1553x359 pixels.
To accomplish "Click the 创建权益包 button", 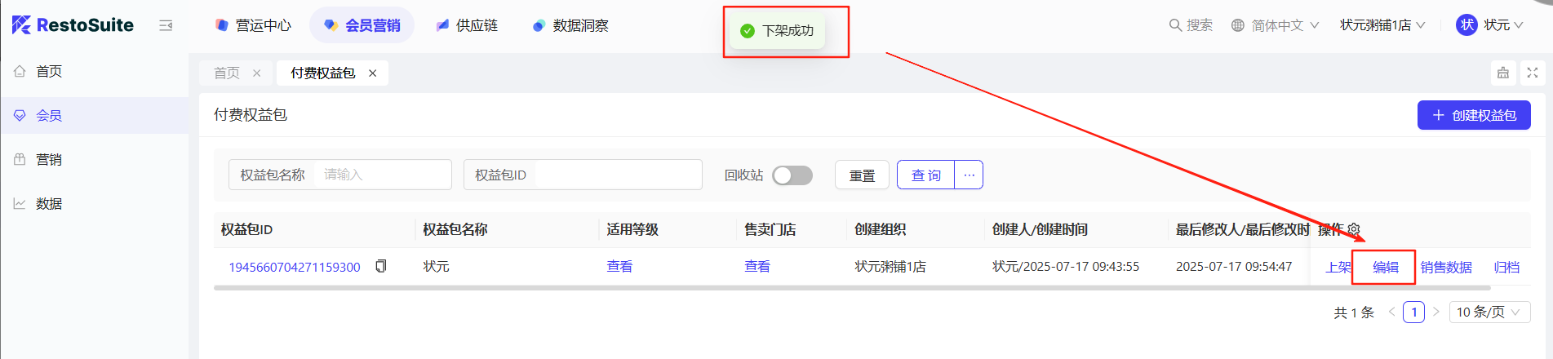I will pyautogui.click(x=1473, y=115).
